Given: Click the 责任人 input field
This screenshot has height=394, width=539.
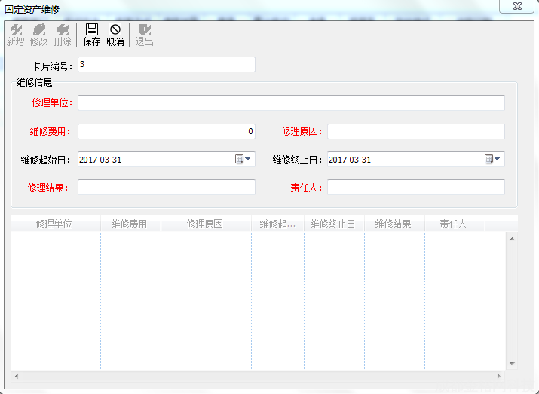Looking at the screenshot, I should click(415, 188).
